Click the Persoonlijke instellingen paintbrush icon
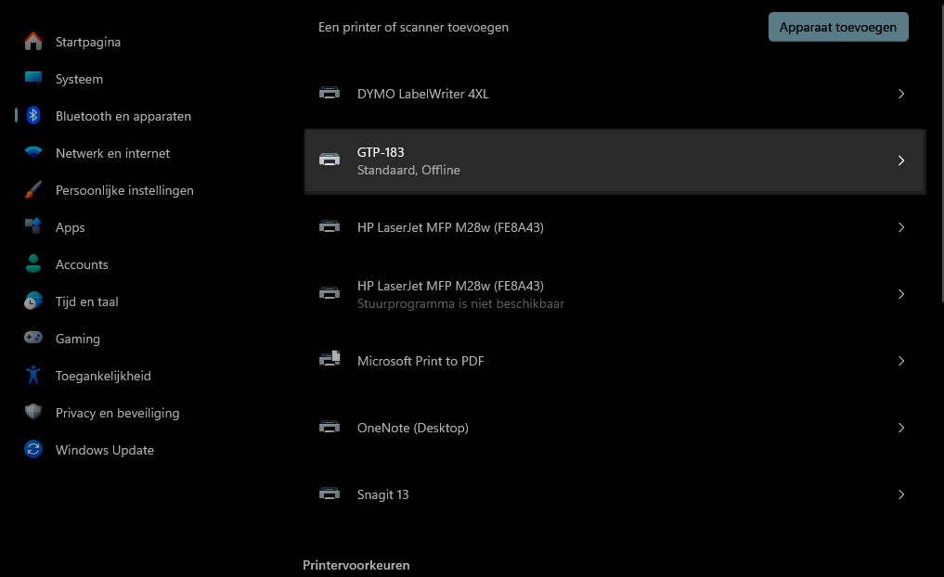The height and width of the screenshot is (577, 944). [x=33, y=190]
